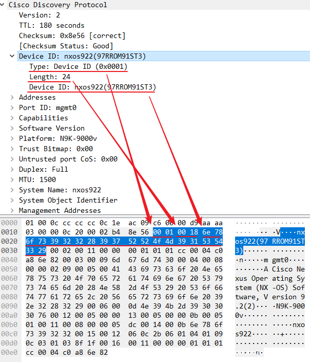Click hex offset 0040 in bytes pane
Image resolution: width=310 pixels, height=362 pixels.
9,260
